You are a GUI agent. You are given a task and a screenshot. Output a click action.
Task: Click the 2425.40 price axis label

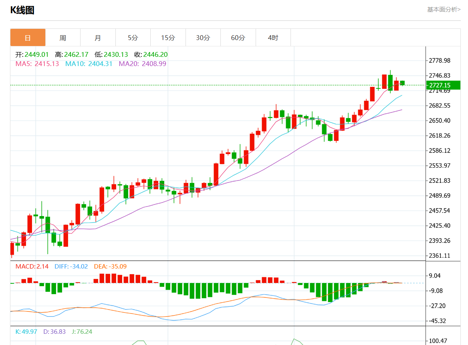[x=439, y=226]
